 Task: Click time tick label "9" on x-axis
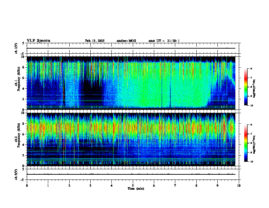(x=217, y=186)
